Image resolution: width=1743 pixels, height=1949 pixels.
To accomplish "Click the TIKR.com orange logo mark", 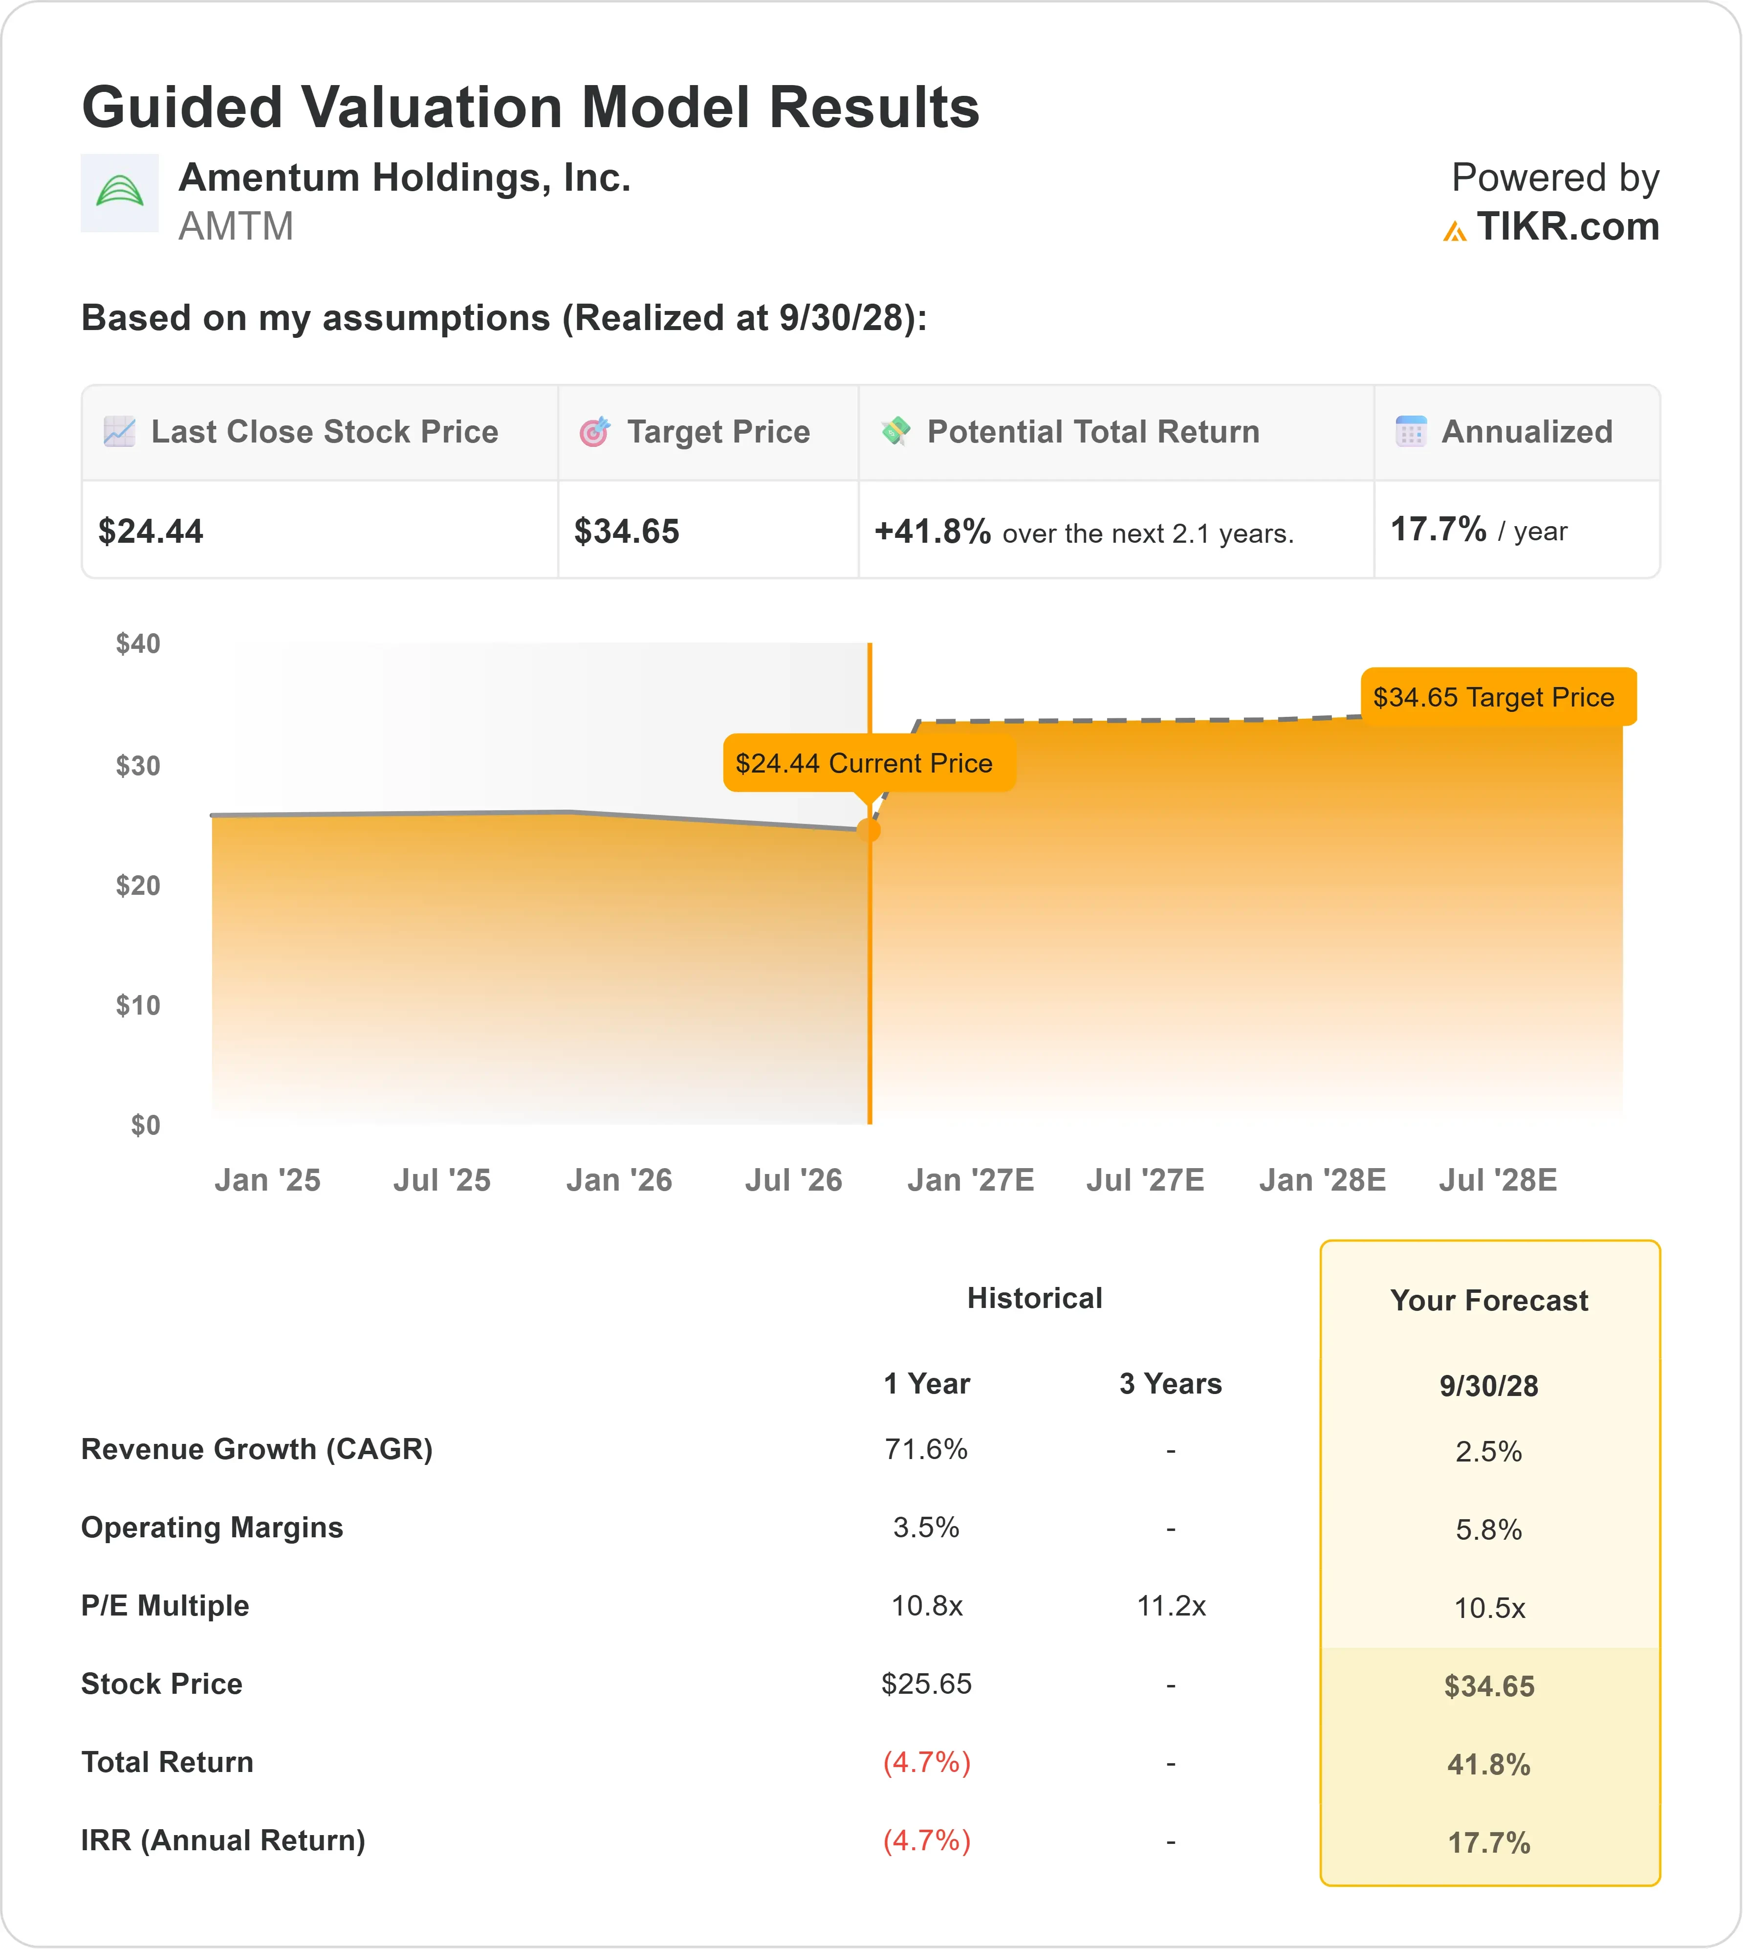I will coord(1455,231).
